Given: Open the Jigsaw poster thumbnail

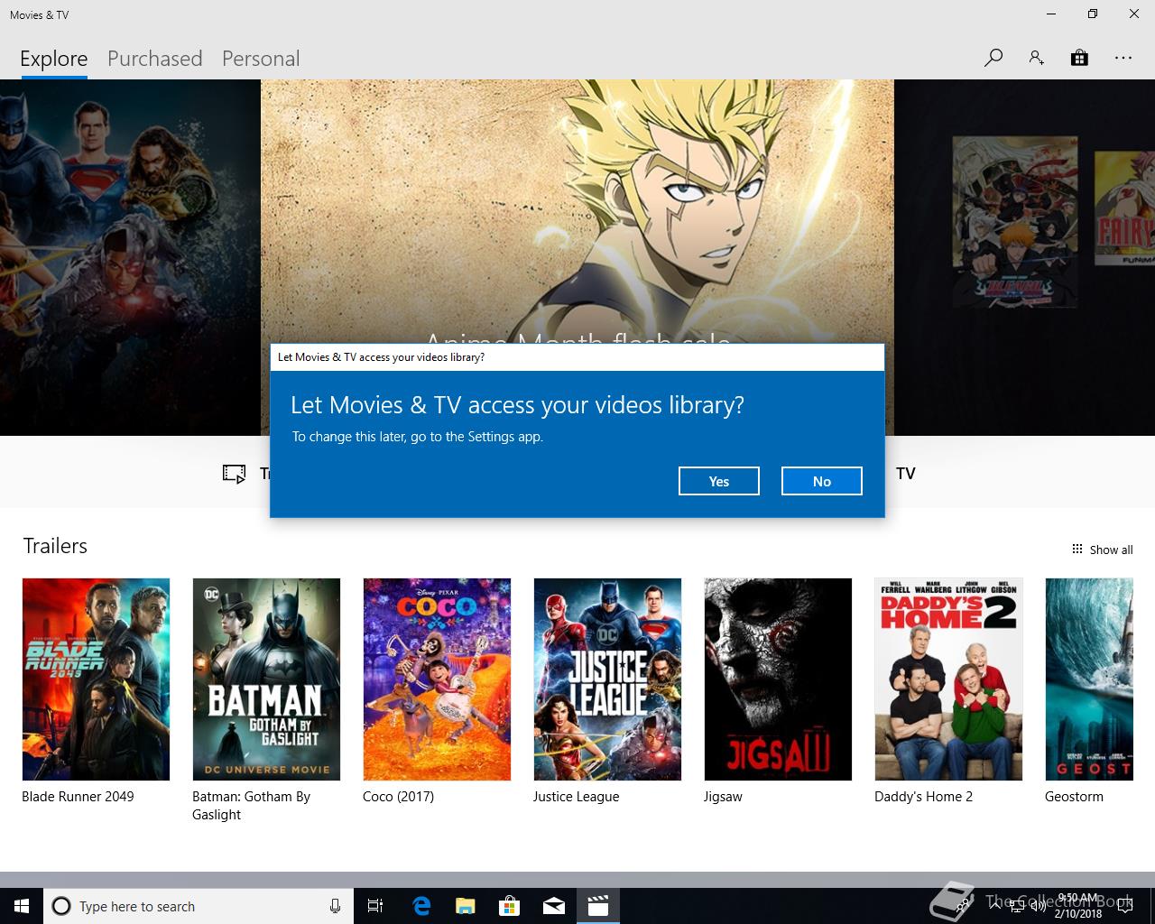Looking at the screenshot, I should point(778,679).
